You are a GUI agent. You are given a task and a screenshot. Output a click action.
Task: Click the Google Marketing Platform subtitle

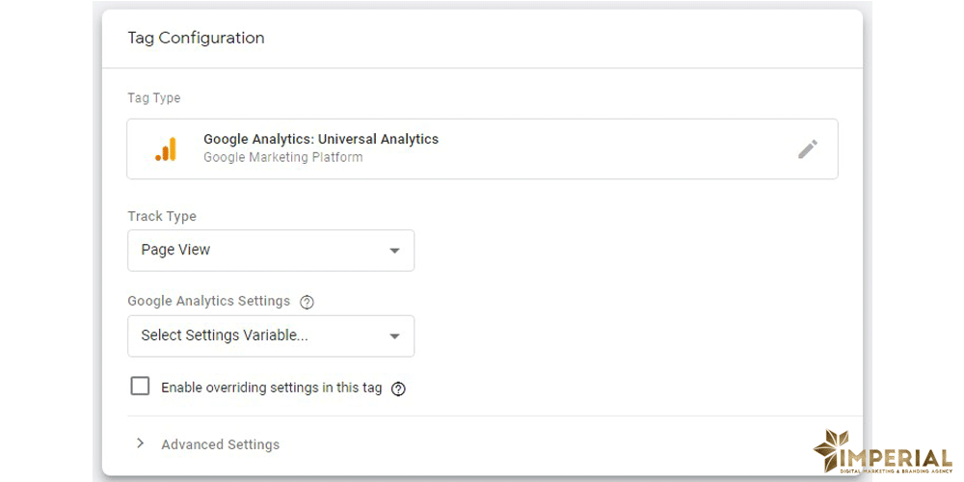click(x=282, y=157)
